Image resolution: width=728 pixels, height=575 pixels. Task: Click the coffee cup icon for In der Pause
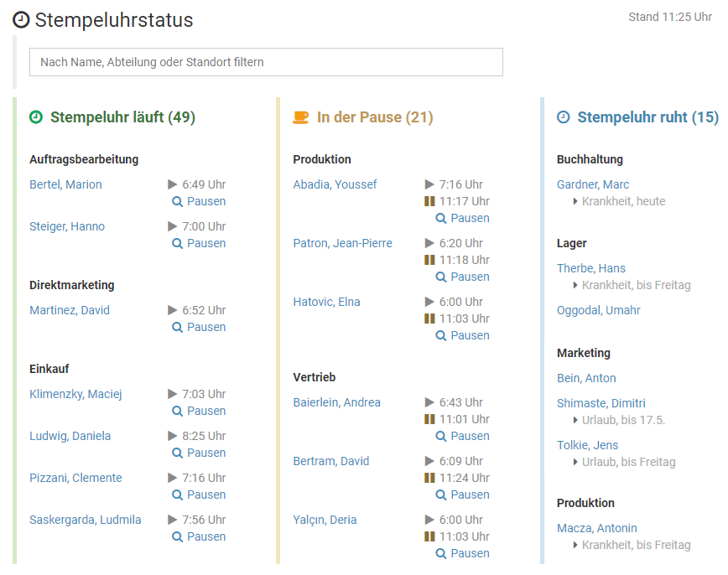(x=300, y=117)
